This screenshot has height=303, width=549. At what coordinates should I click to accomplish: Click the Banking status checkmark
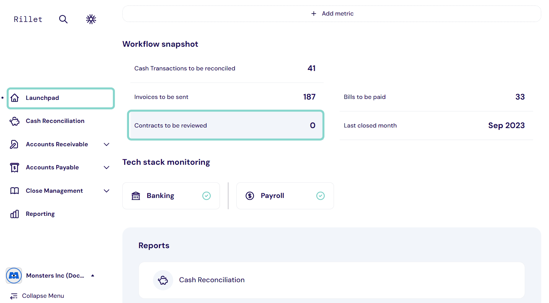pos(206,196)
